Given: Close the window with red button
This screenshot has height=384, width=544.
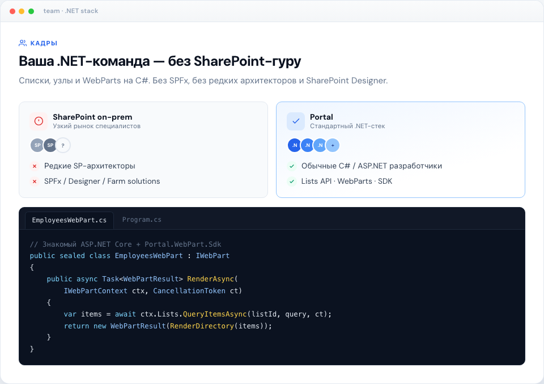Looking at the screenshot, I should tap(12, 11).
